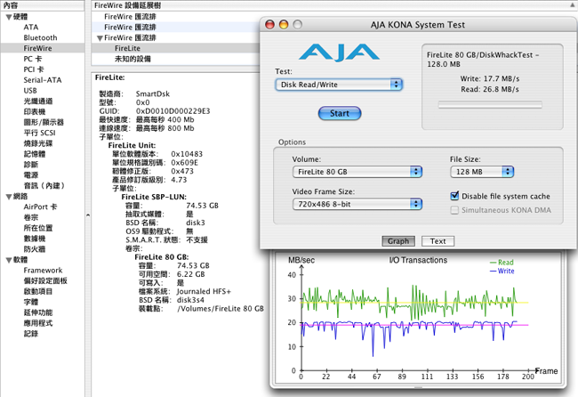This screenshot has height=397, width=578.
Task: Click the 內容 column header
Action: click(43, 5)
